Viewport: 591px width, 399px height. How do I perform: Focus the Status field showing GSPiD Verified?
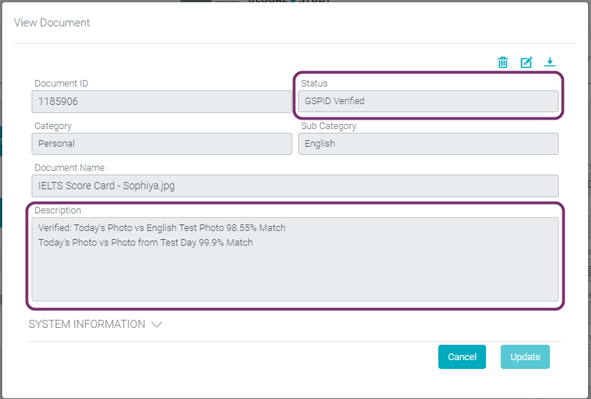pos(428,101)
